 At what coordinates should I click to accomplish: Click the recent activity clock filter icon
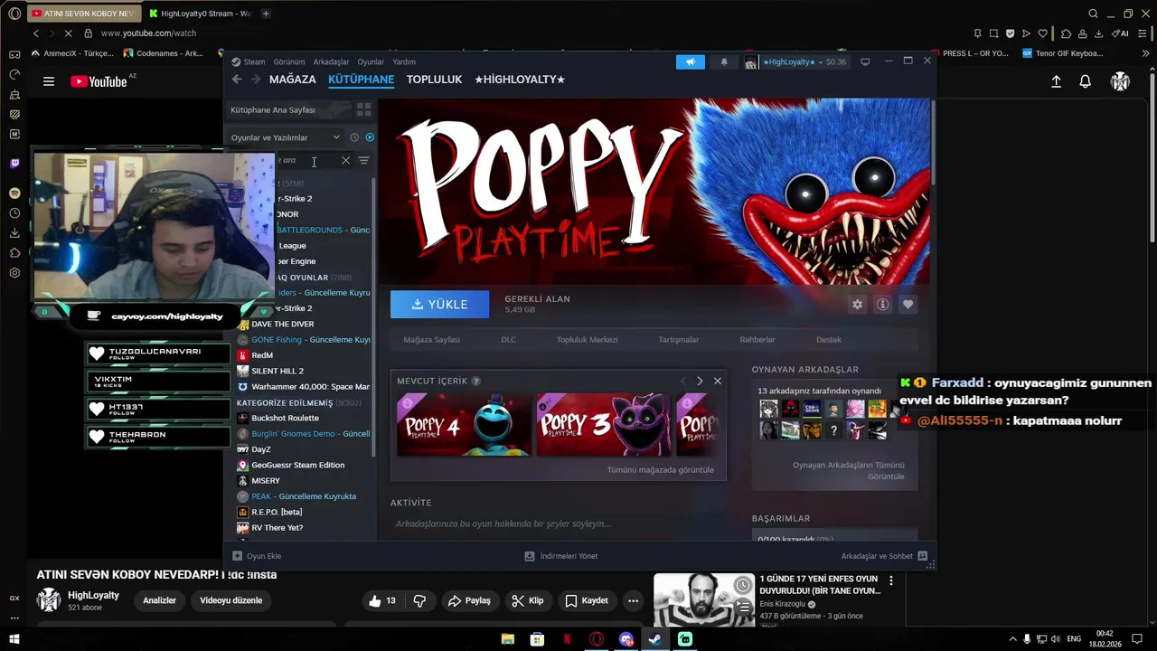click(354, 137)
